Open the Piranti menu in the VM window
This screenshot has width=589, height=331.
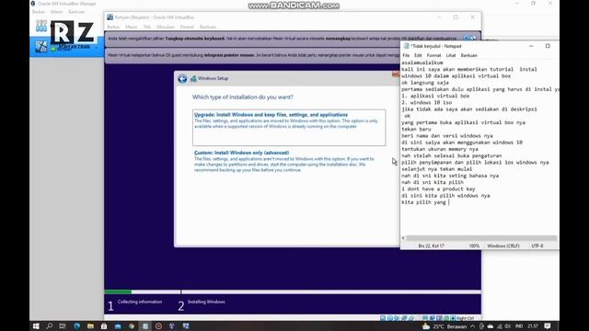[x=187, y=27]
